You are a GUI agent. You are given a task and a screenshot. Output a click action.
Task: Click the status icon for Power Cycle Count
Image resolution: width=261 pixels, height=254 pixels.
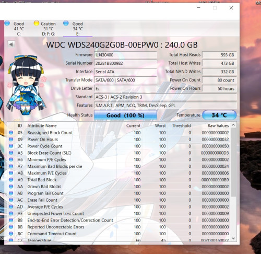point(11,146)
